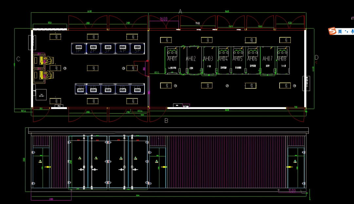Click the 1P distribution cabinet symbol
Image resolution: width=354 pixels, height=204 pixels.
click(78, 48)
